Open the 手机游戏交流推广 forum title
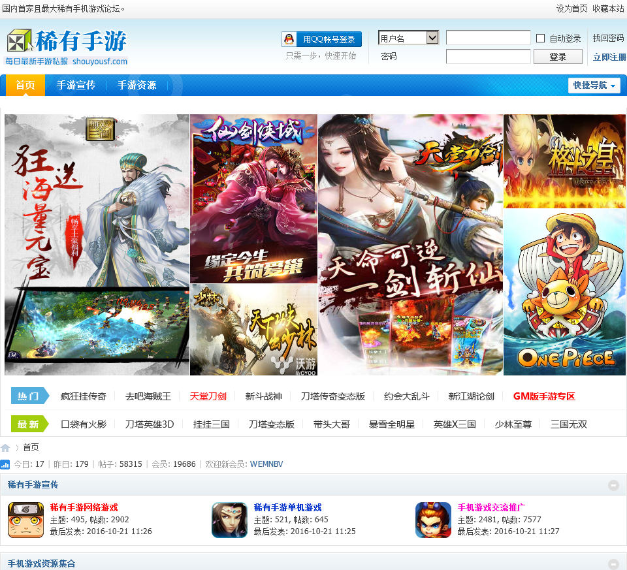This screenshot has height=570, width=627. (x=491, y=507)
